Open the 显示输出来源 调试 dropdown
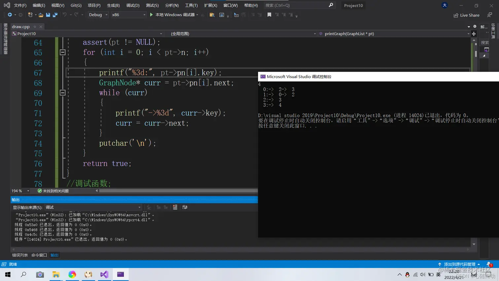499x281 pixels. [93, 207]
